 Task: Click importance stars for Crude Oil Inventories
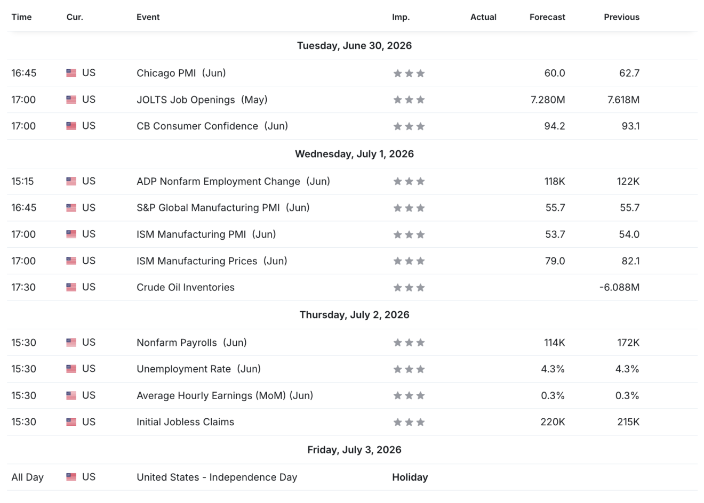coord(409,288)
